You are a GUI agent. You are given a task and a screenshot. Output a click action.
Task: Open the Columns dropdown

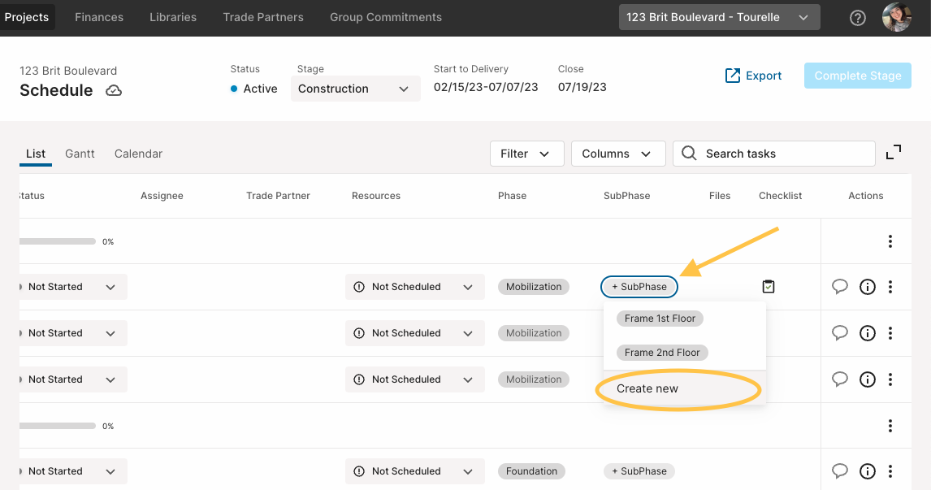click(x=618, y=154)
